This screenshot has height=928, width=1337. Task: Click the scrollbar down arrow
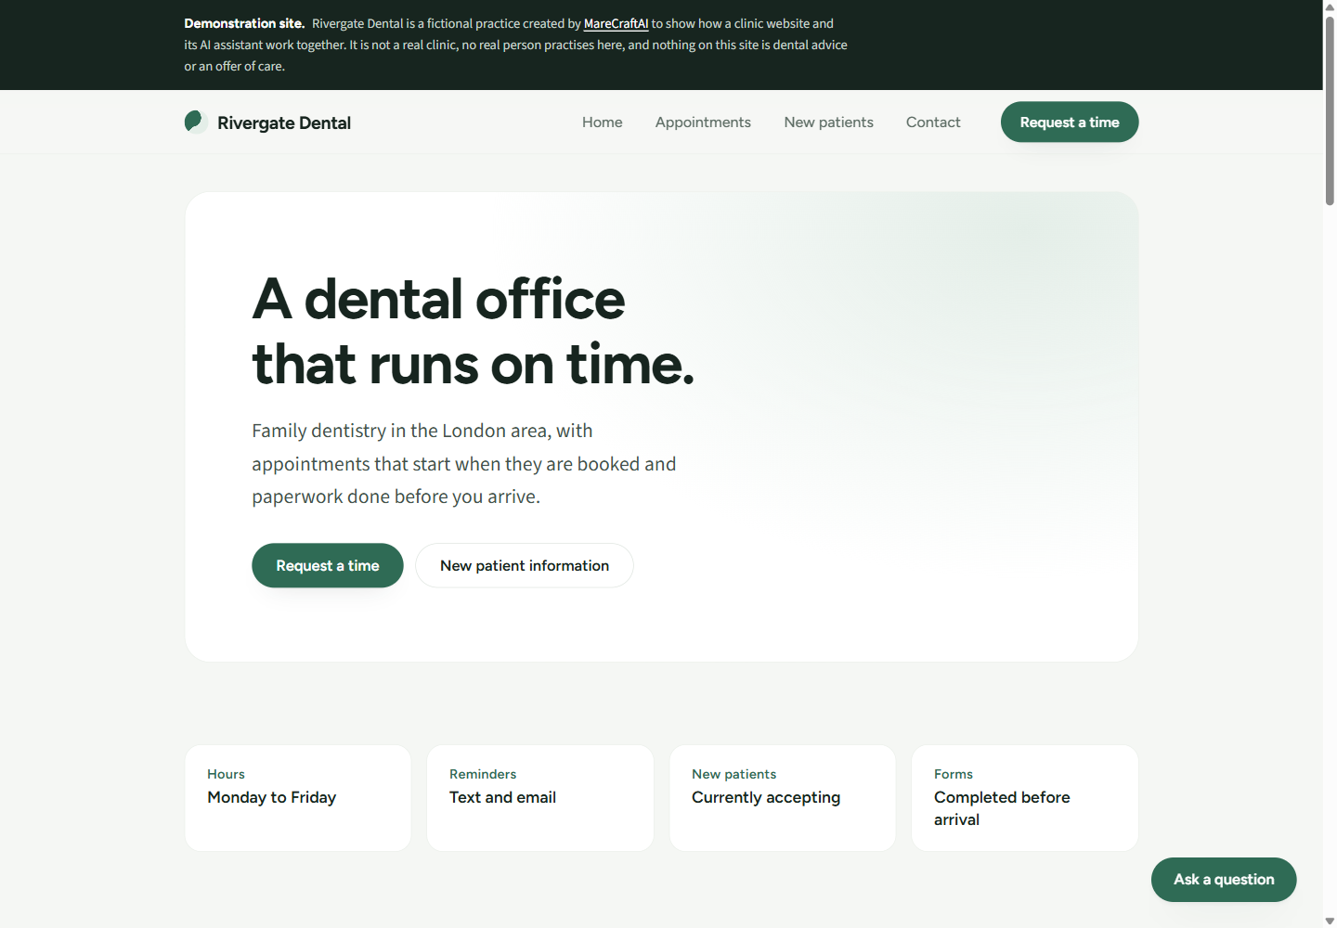1330,921
